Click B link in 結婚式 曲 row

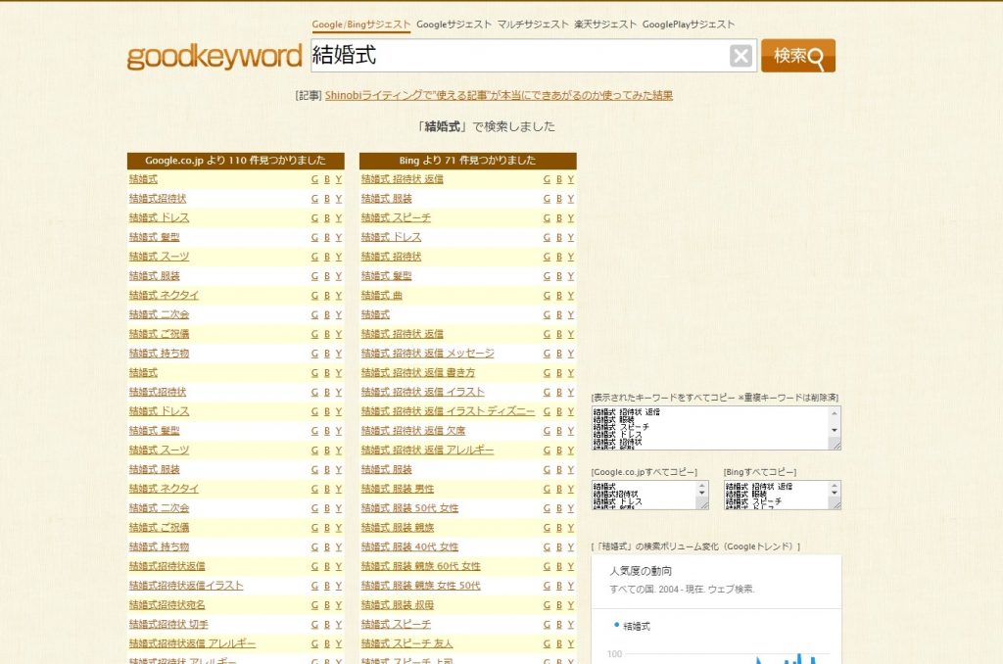click(559, 296)
